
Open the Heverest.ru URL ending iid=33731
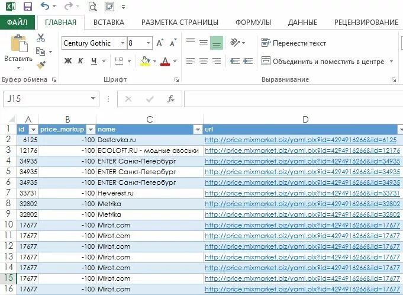tap(302, 193)
